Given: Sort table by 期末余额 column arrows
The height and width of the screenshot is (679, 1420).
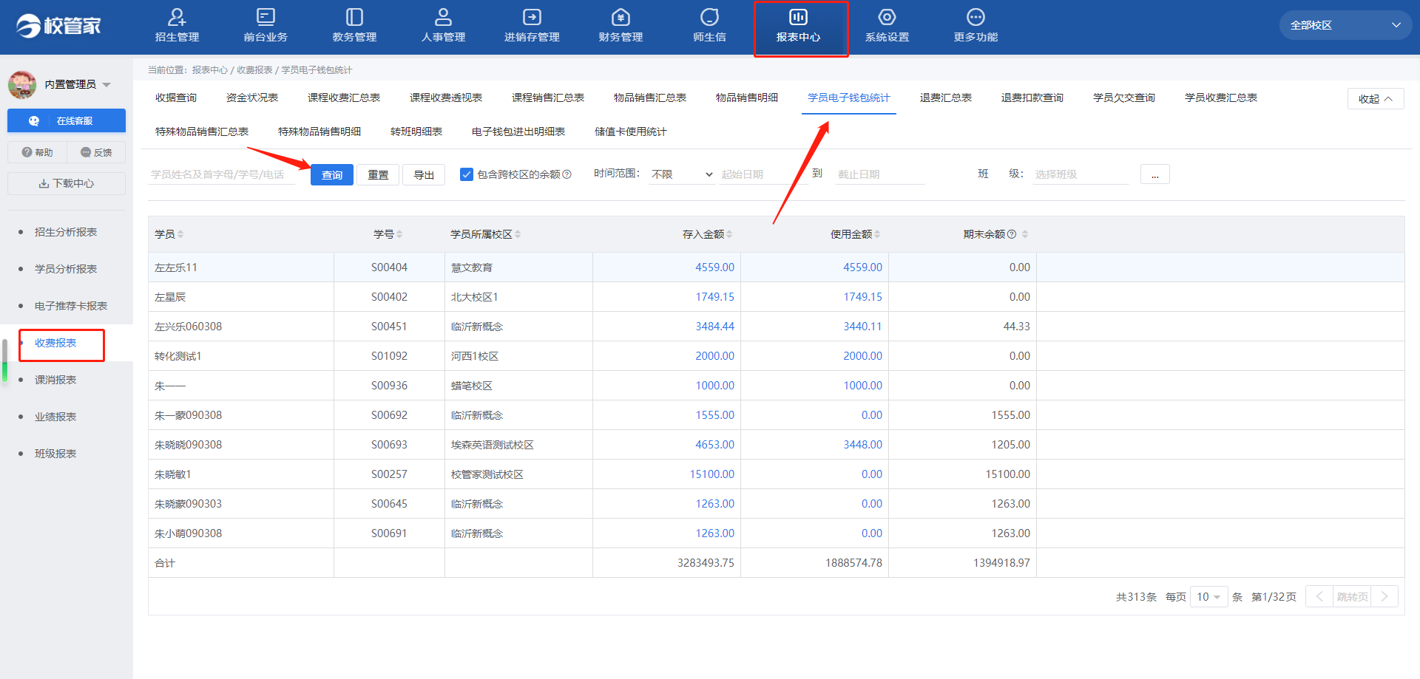Looking at the screenshot, I should tap(1025, 234).
